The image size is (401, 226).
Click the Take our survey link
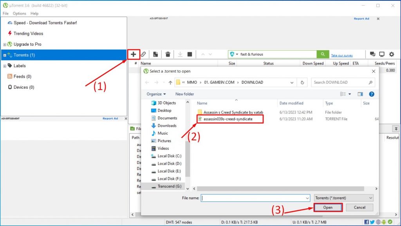pos(341,56)
